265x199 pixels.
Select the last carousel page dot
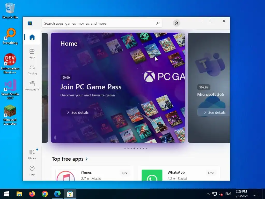[x=147, y=148]
